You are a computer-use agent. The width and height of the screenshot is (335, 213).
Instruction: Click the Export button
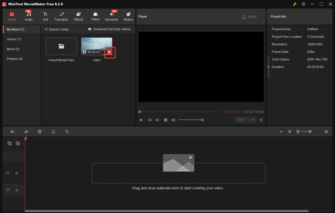tap(249, 16)
